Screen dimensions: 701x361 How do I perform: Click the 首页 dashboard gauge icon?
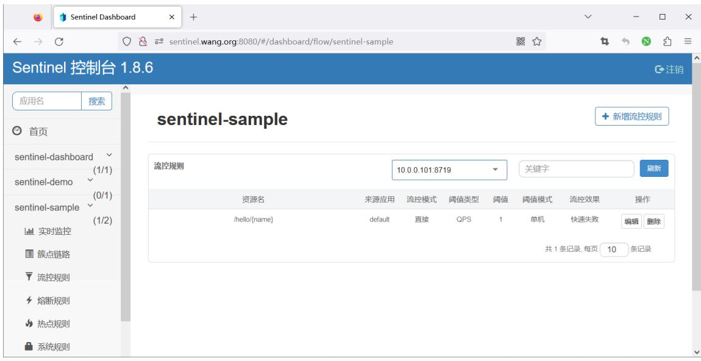point(17,131)
